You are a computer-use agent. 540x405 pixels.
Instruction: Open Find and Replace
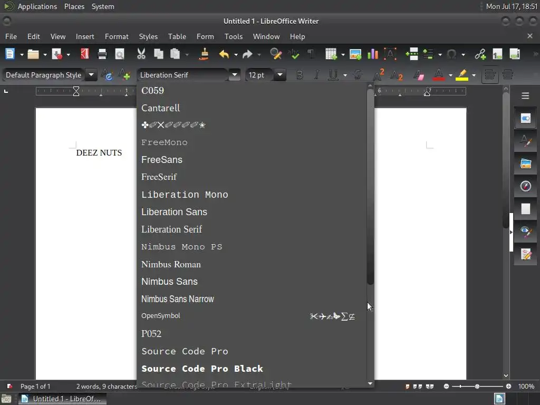(276, 54)
